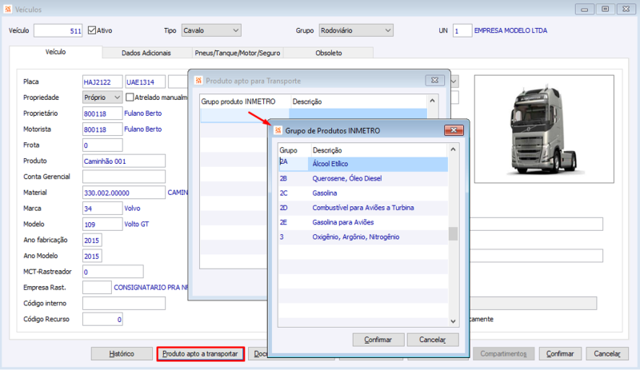Click the disabled Compartimentos button

tap(503, 354)
